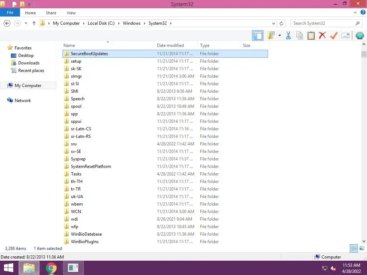Switch to details view button
Viewport: 367px width, 275px height.
click(354, 248)
